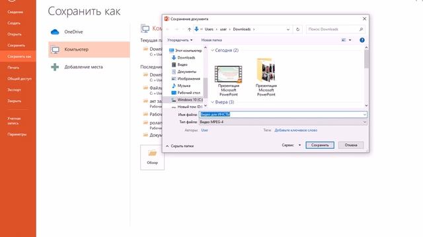
Task: Open the view options dropdown arrow
Action: point(350,40)
